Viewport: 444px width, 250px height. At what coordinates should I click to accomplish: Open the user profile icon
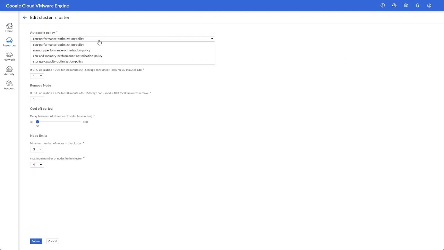pyautogui.click(x=429, y=6)
